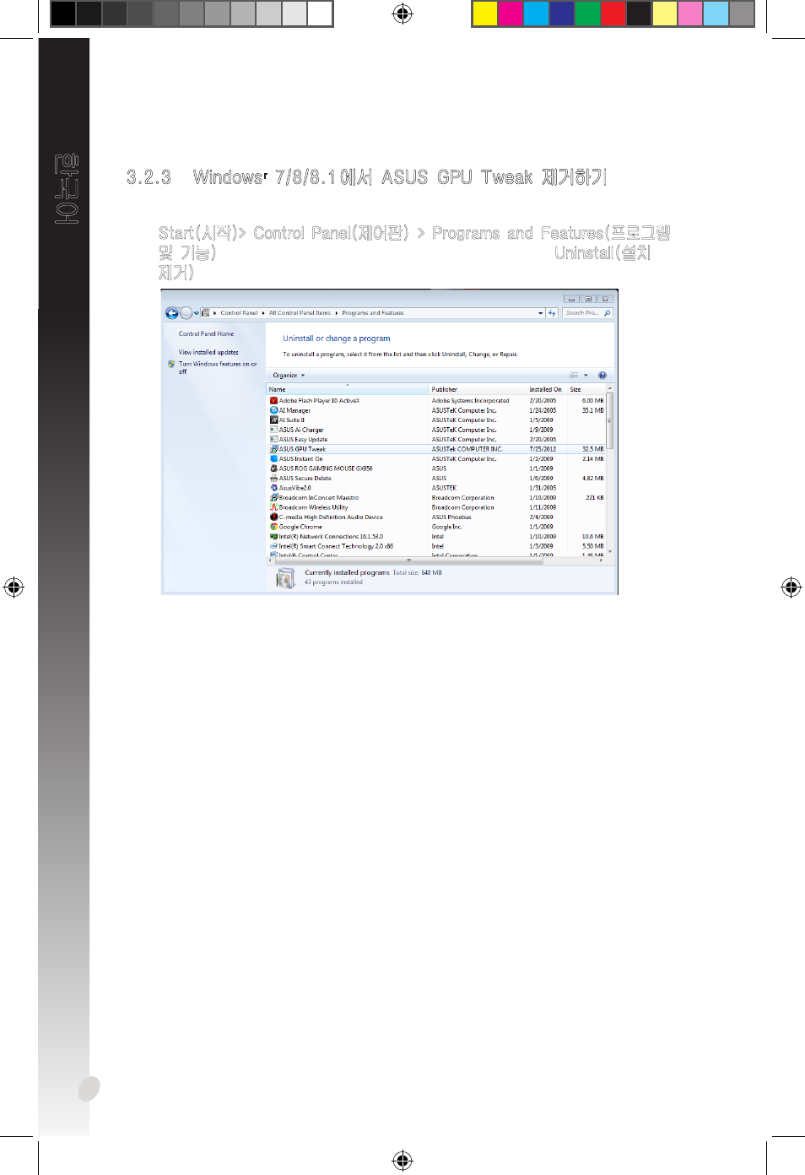Select the 'Google Chrome' program name
The height and width of the screenshot is (1175, 805).
pyautogui.click(x=300, y=527)
